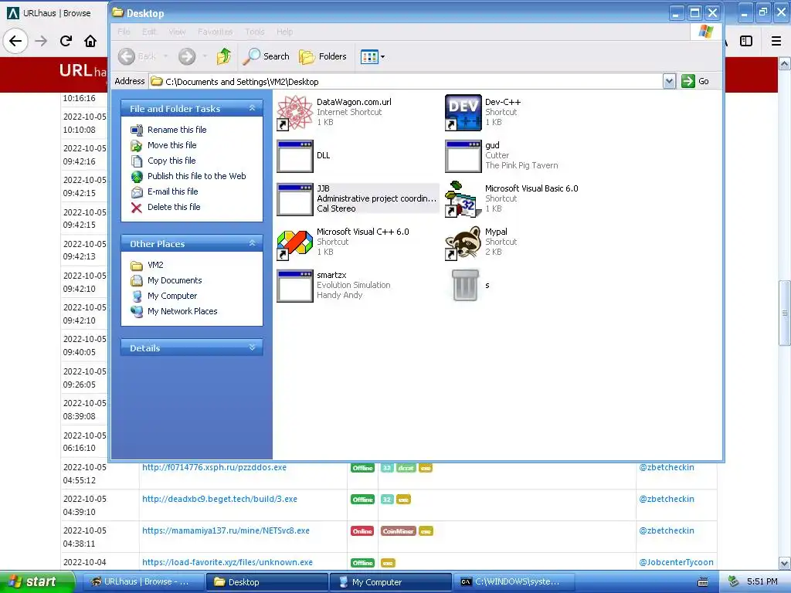This screenshot has width=791, height=593.
Task: Click the Search toolbar button
Action: 266,56
